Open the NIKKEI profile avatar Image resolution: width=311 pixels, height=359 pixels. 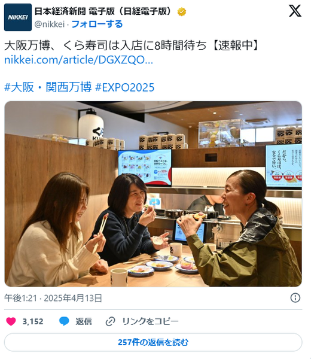[18, 17]
